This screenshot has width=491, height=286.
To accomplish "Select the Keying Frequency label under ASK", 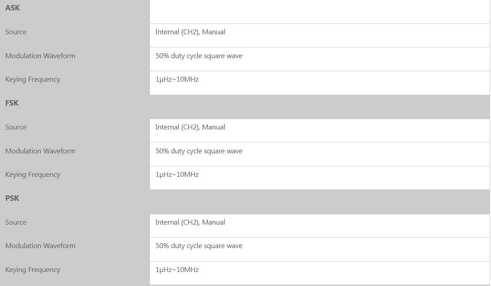I will (33, 79).
